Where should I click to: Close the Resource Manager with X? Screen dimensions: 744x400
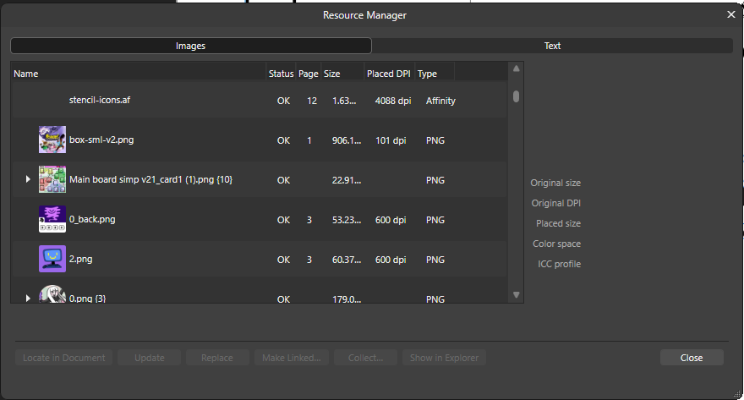pyautogui.click(x=731, y=14)
